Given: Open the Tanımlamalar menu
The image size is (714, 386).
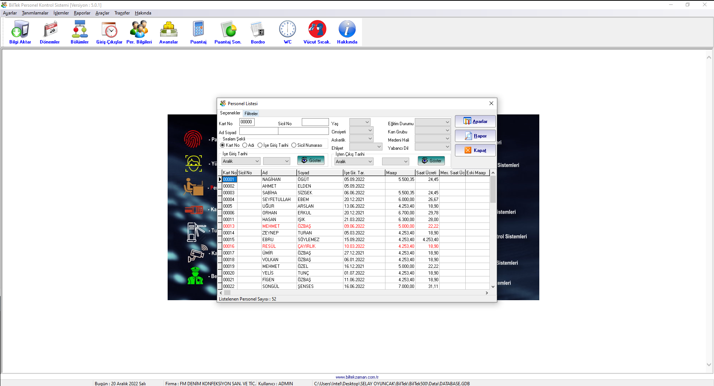Looking at the screenshot, I should tap(35, 13).
